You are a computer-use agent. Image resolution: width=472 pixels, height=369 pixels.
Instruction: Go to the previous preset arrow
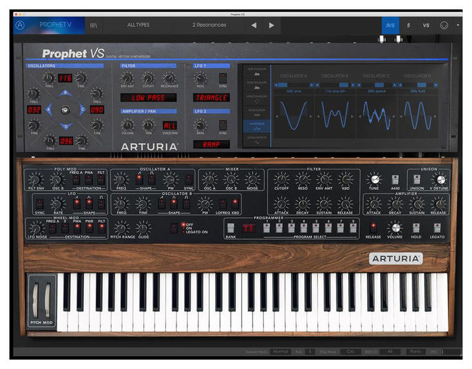(x=254, y=25)
